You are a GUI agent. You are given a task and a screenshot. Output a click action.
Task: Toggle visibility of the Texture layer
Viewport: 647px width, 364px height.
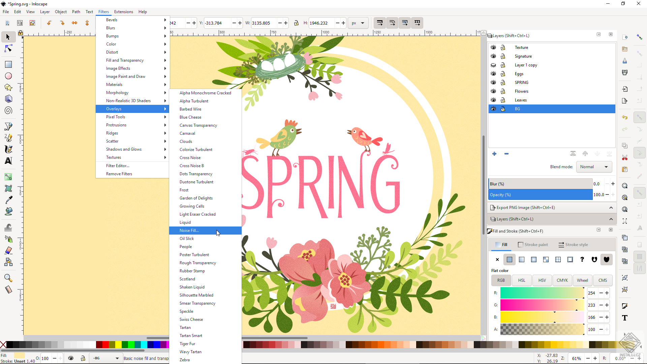493,47
